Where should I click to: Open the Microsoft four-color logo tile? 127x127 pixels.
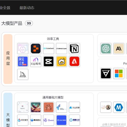(119, 73)
